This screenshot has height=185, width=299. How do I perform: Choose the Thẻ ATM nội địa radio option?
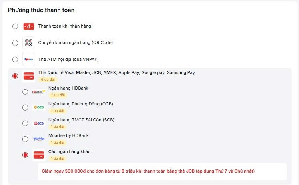15,59
